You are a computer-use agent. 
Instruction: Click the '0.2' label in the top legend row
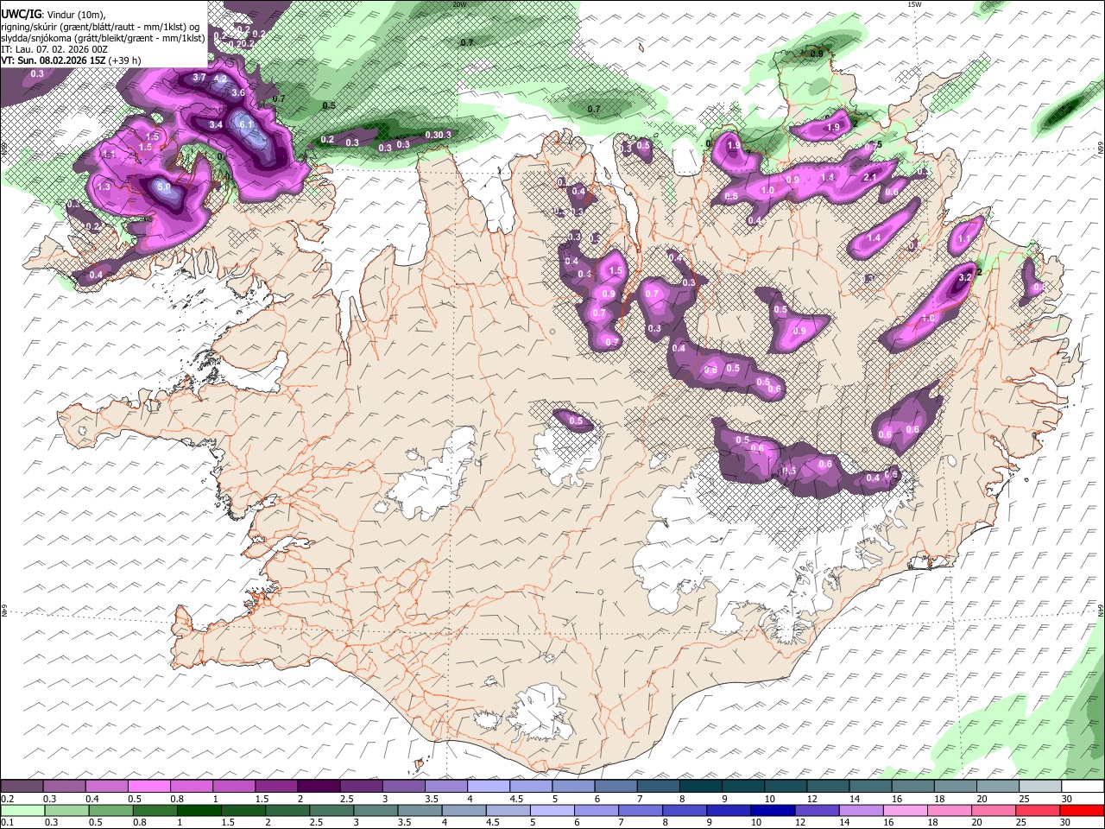[7, 799]
